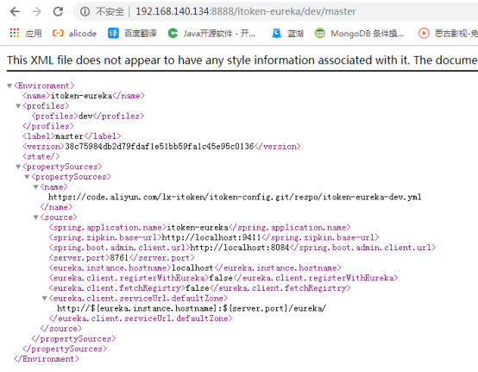Click the fetchRegistry value false
The image size is (478, 372).
click(198, 288)
